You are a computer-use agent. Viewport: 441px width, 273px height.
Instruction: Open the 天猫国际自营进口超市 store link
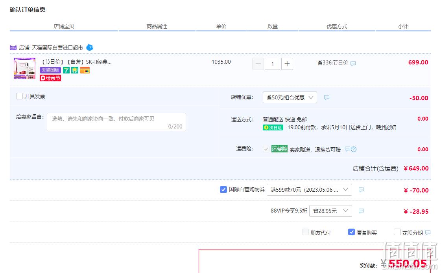tap(57, 48)
